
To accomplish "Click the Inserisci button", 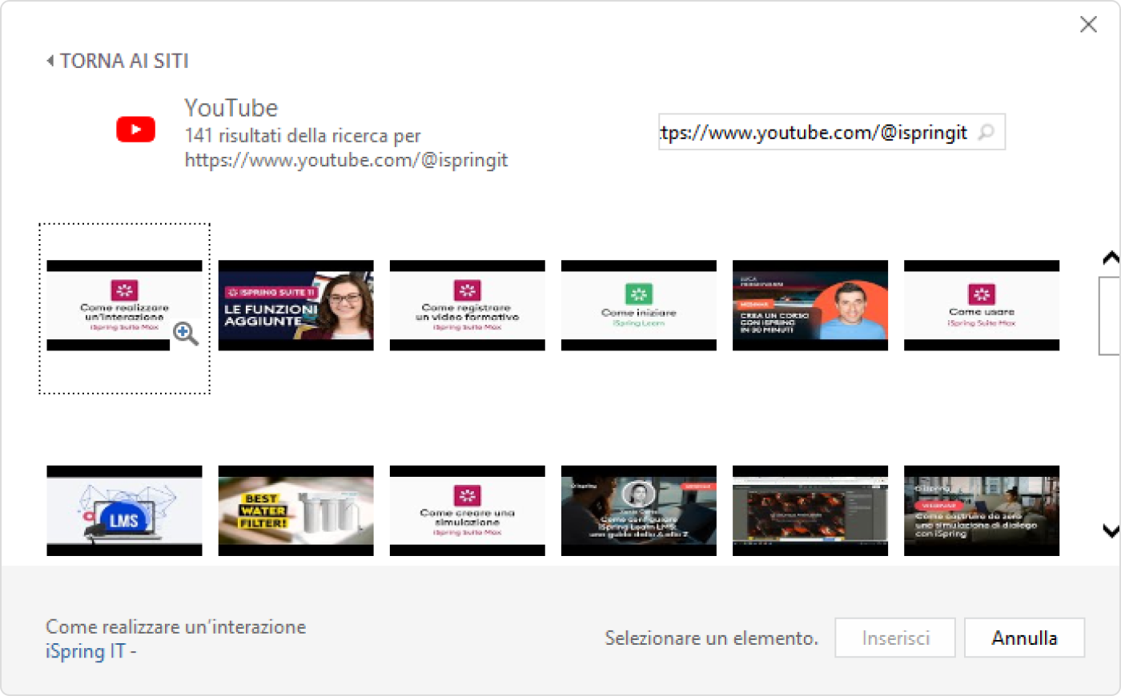I will (x=895, y=638).
